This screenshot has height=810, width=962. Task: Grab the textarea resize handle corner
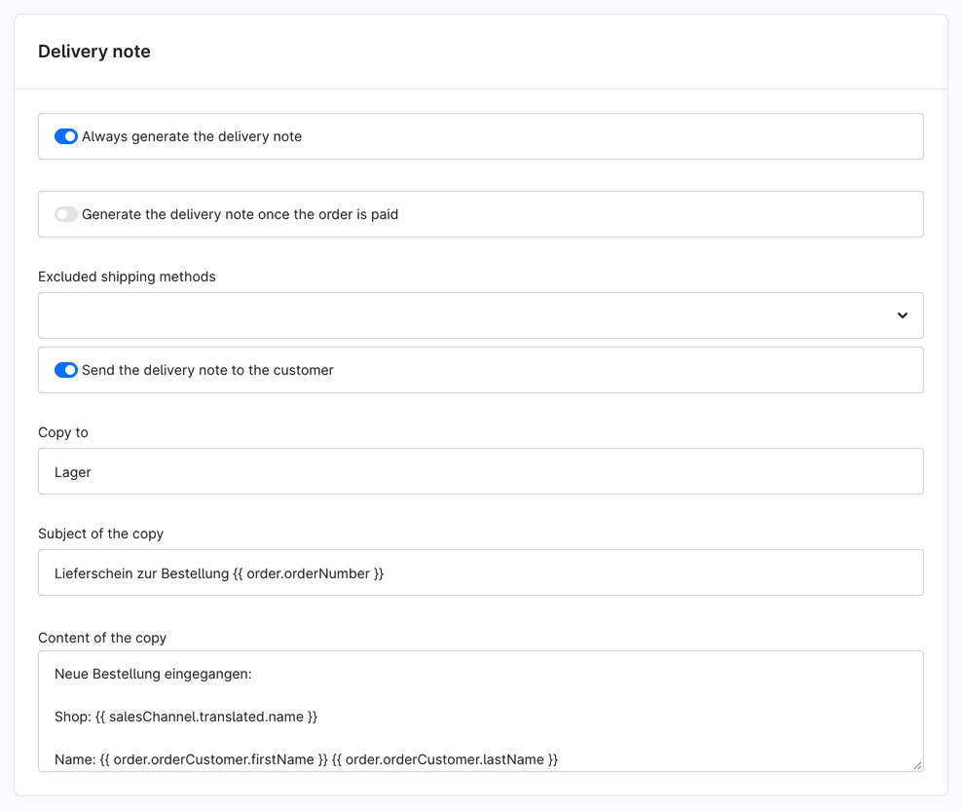point(917,765)
